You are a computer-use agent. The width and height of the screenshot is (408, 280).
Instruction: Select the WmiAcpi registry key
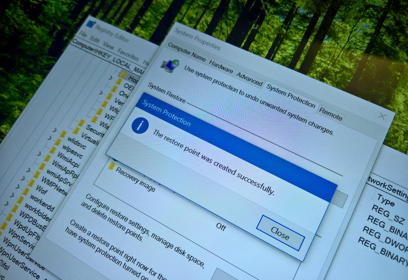click(x=68, y=160)
